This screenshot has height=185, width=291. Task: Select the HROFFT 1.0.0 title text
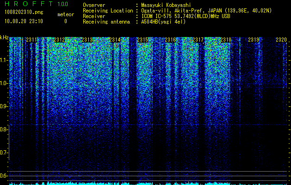point(36,4)
